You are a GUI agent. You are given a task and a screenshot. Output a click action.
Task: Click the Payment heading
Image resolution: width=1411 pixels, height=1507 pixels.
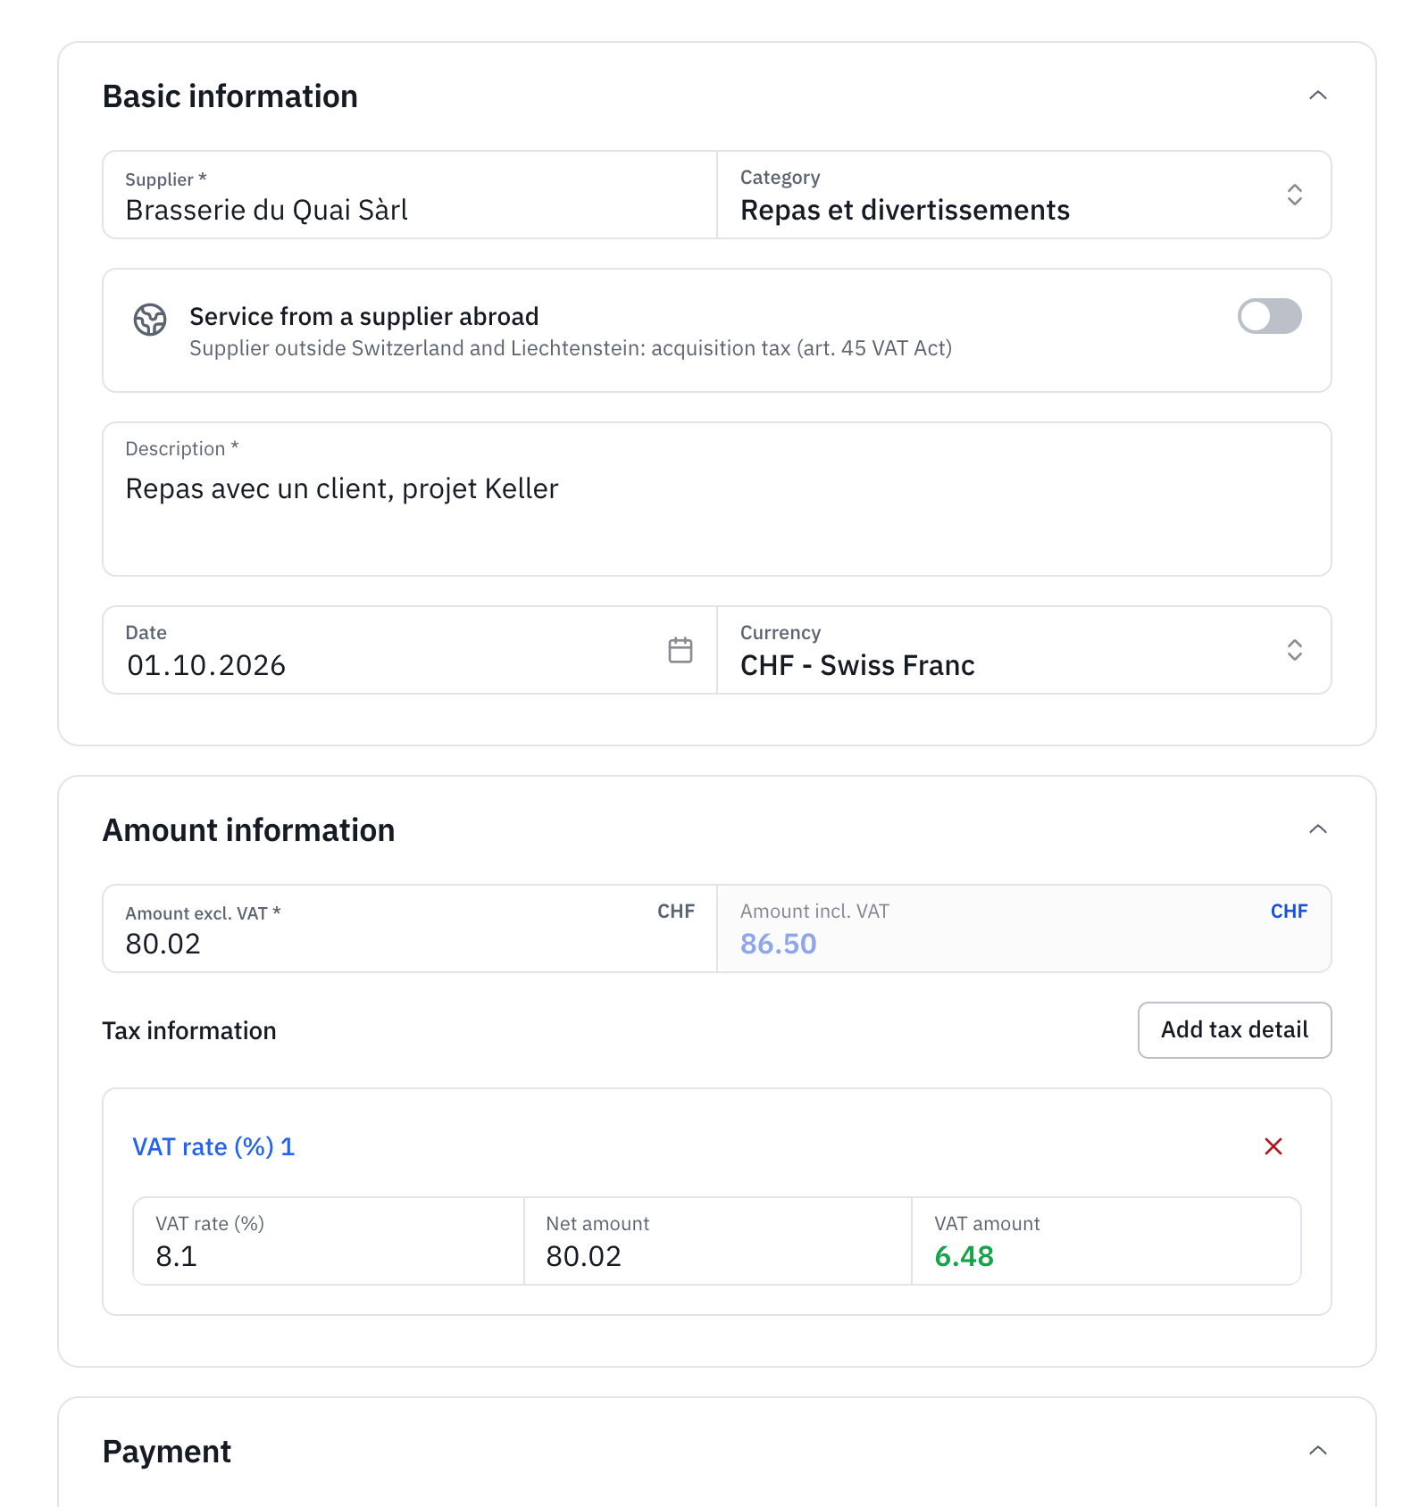[x=167, y=1452]
